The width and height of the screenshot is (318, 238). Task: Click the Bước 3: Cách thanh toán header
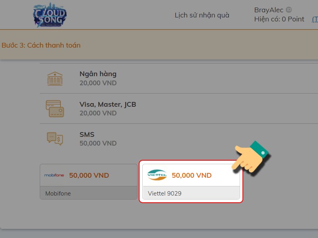click(41, 45)
